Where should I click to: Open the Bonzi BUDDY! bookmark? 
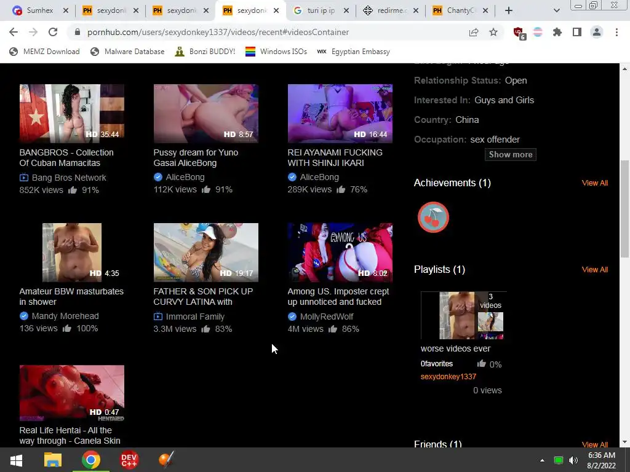(205, 52)
